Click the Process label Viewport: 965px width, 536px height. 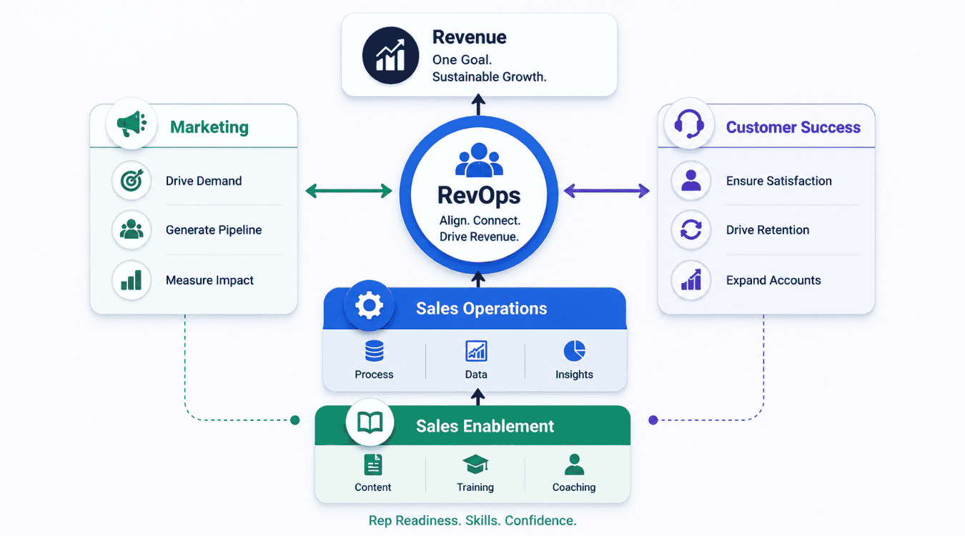(x=374, y=374)
